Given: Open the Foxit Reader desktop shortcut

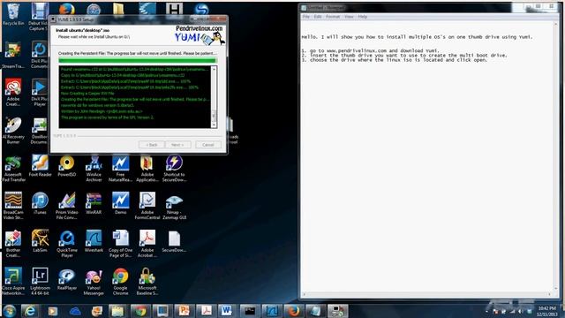Looking at the screenshot, I should coord(40,166).
